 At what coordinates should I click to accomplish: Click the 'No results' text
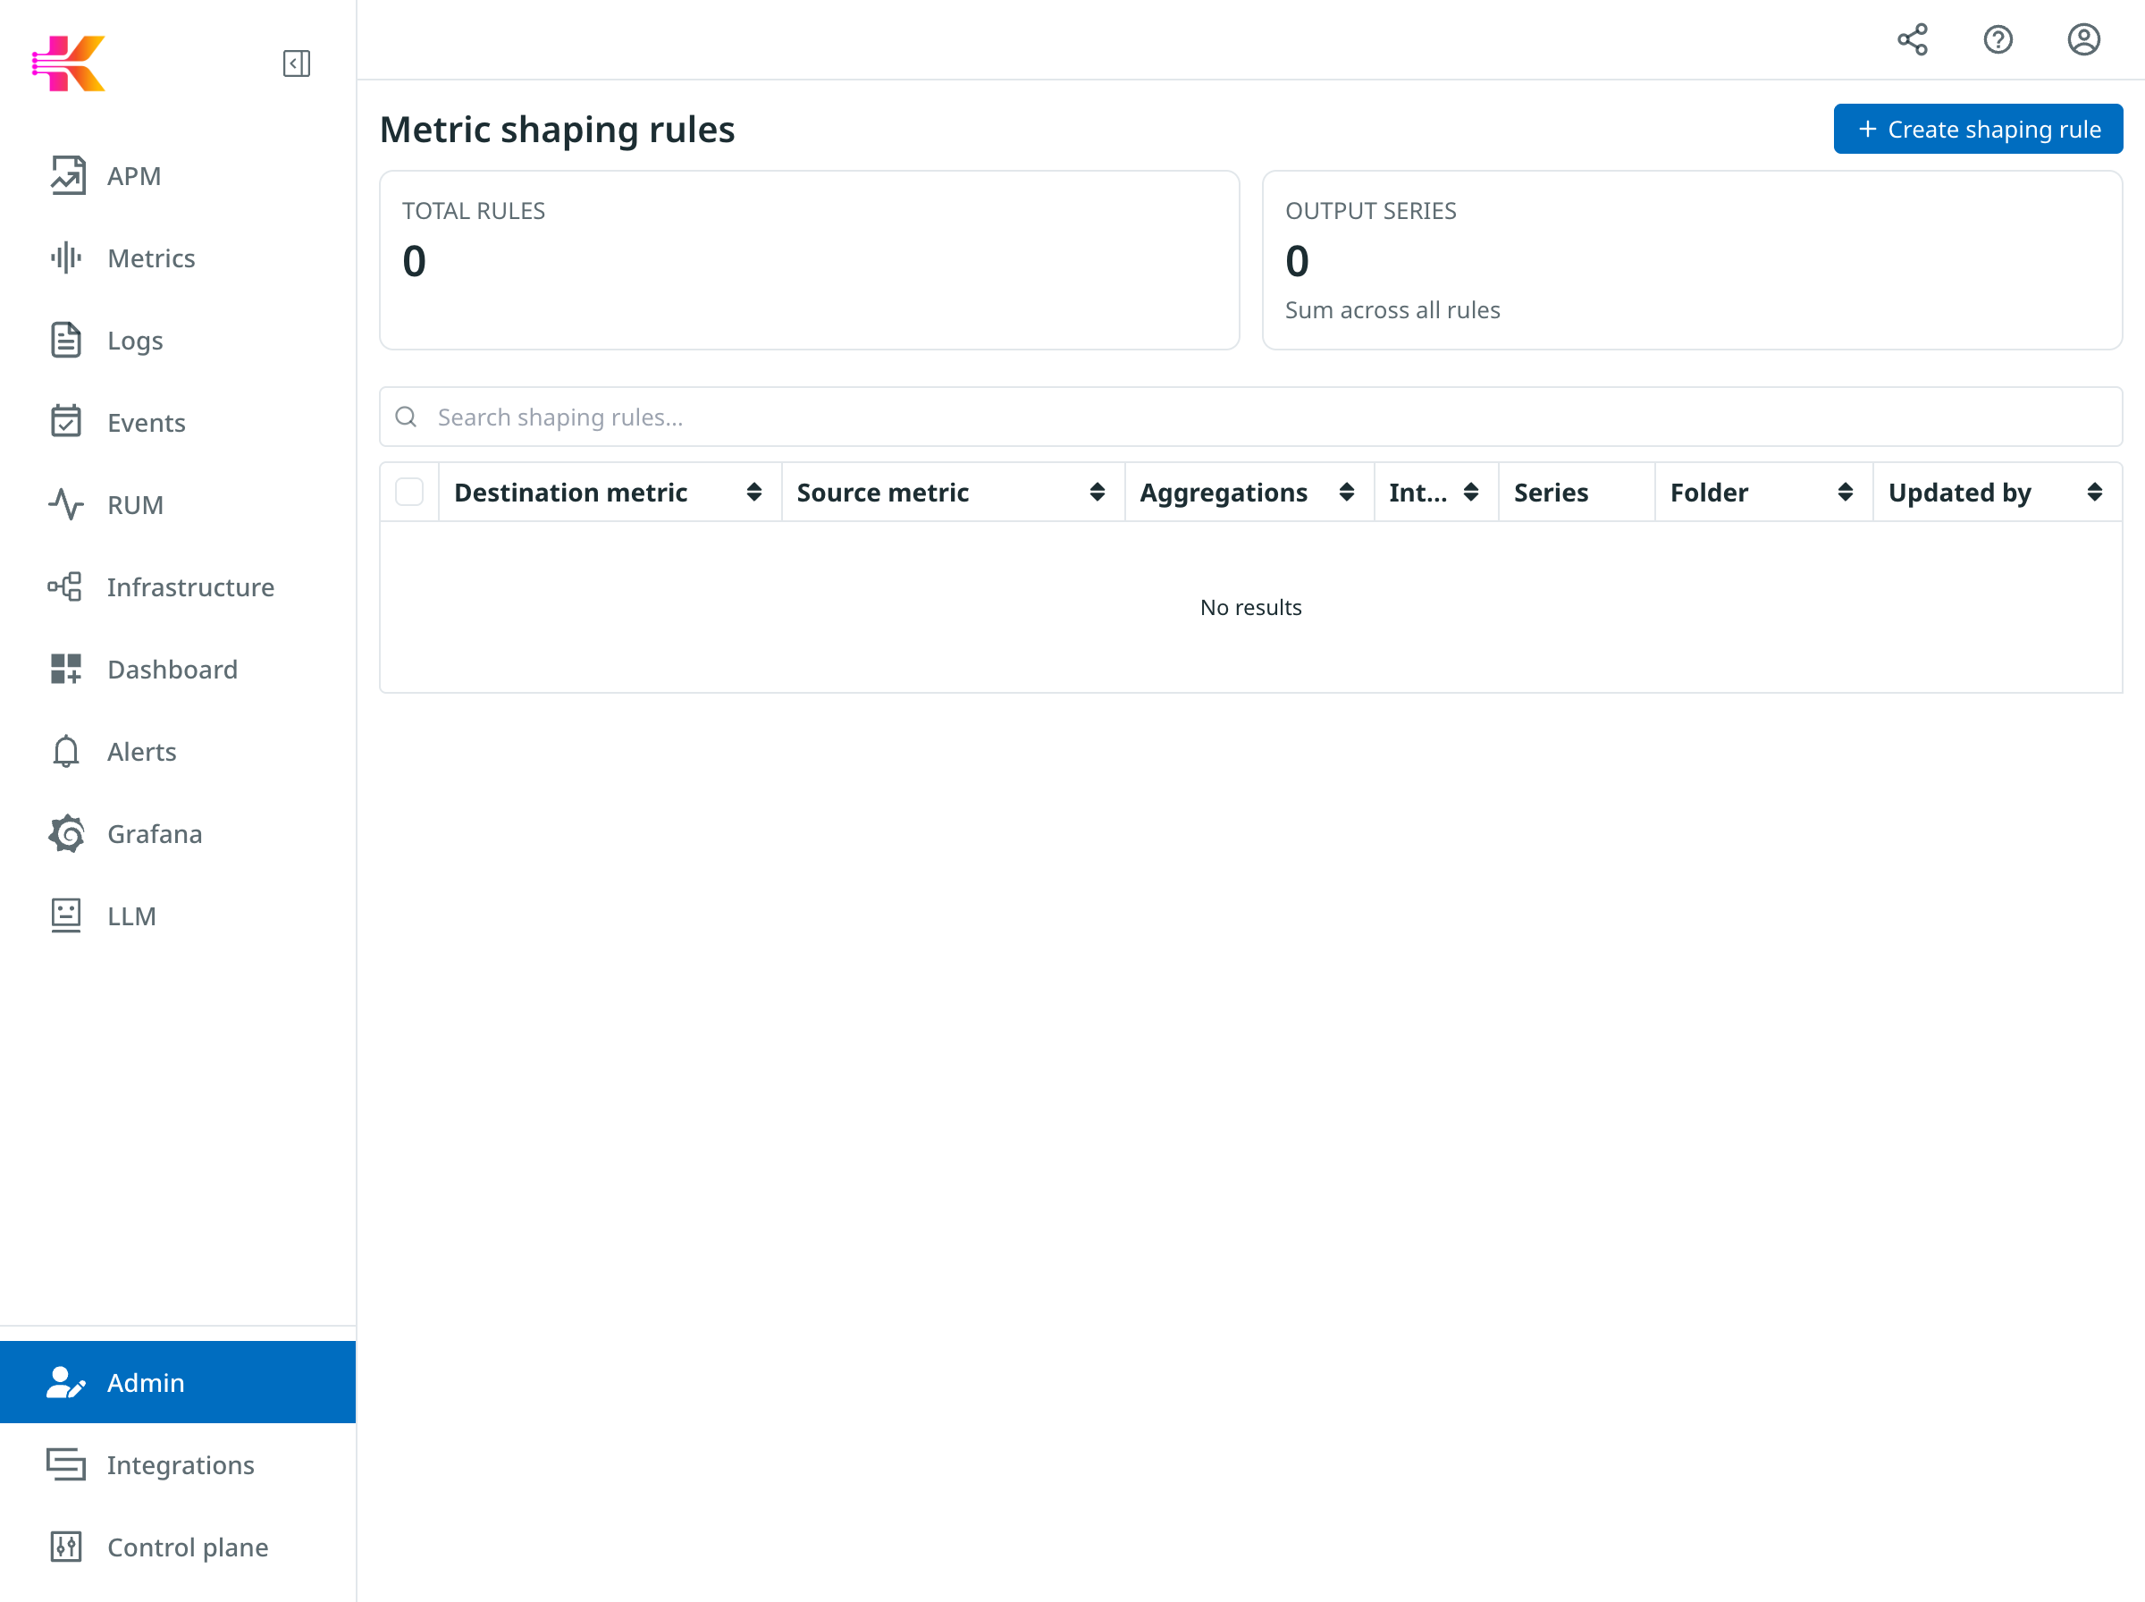coord(1250,607)
